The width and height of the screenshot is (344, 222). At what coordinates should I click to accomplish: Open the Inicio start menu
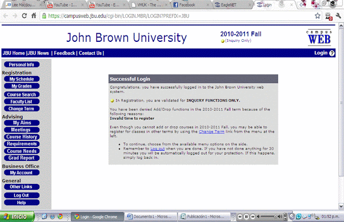(17, 217)
